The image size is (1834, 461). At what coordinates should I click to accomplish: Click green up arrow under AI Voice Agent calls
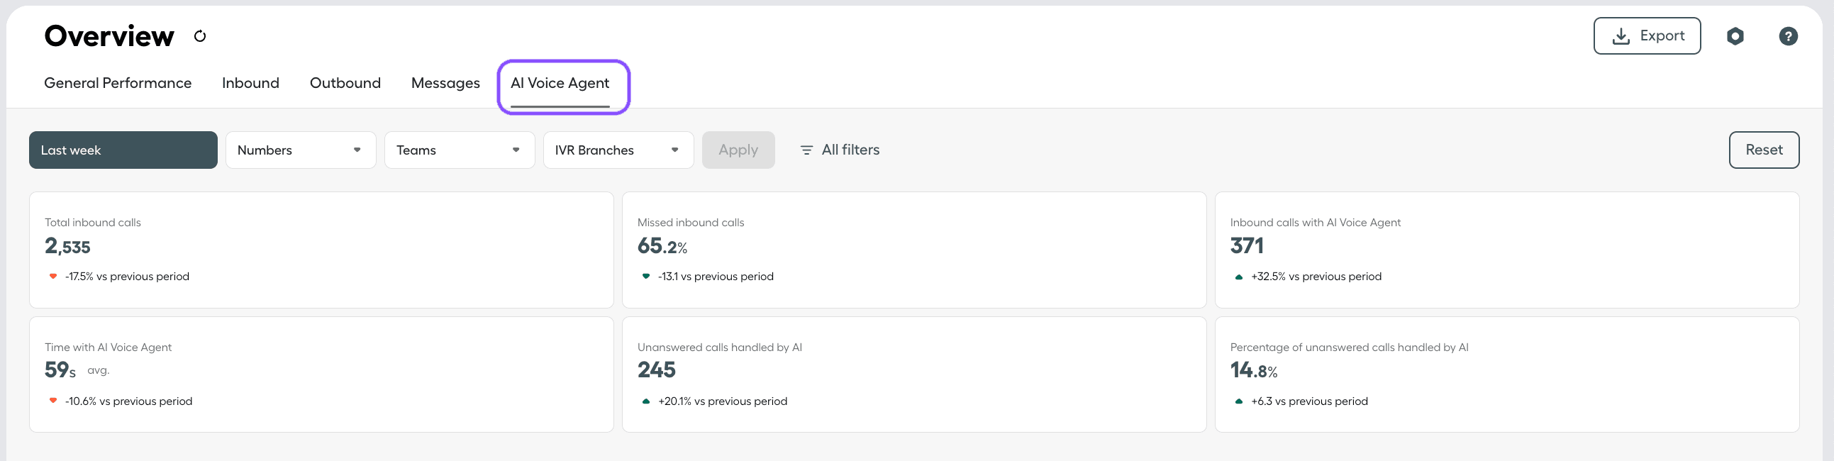(x=1238, y=277)
